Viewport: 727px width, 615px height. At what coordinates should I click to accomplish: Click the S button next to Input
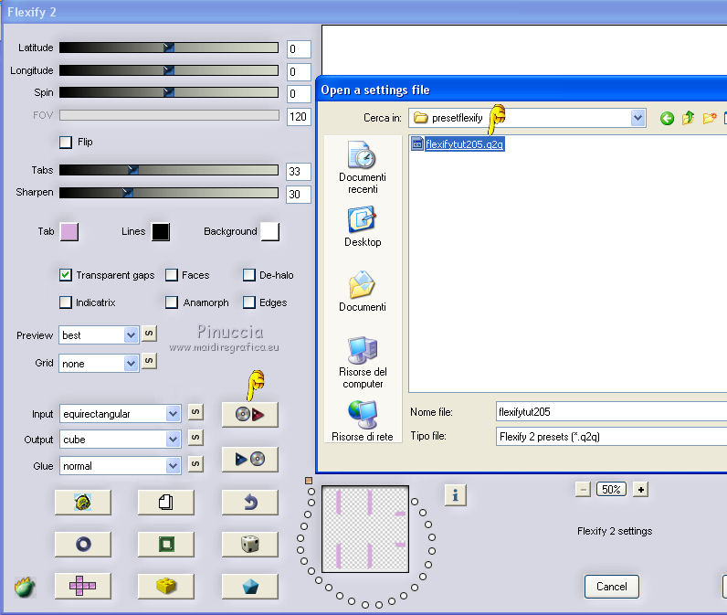[195, 412]
